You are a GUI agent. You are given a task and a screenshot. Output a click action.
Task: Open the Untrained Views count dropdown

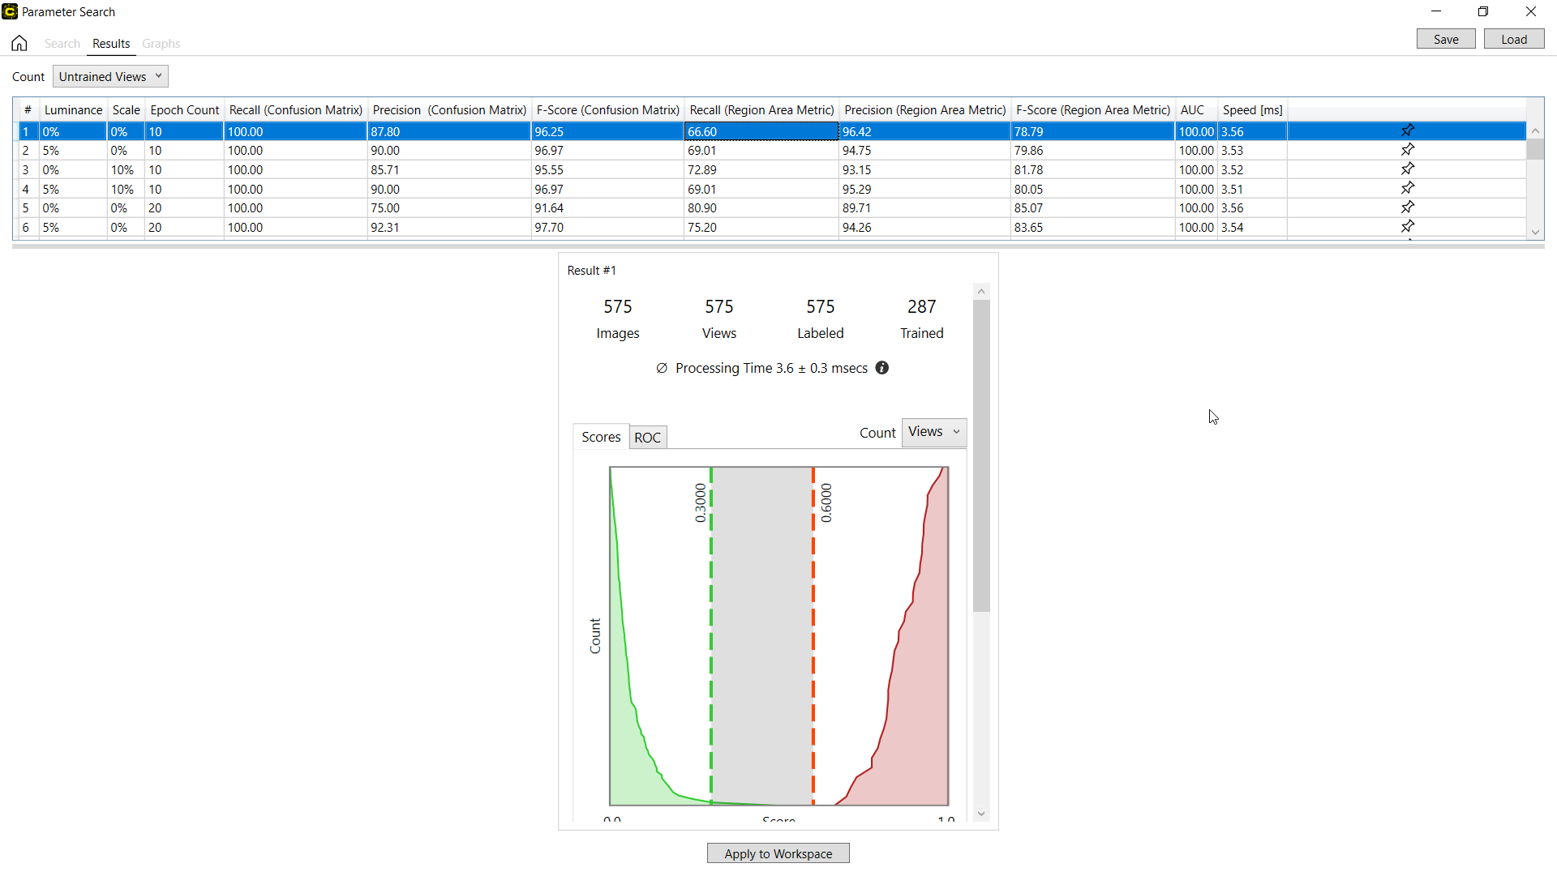pos(110,76)
